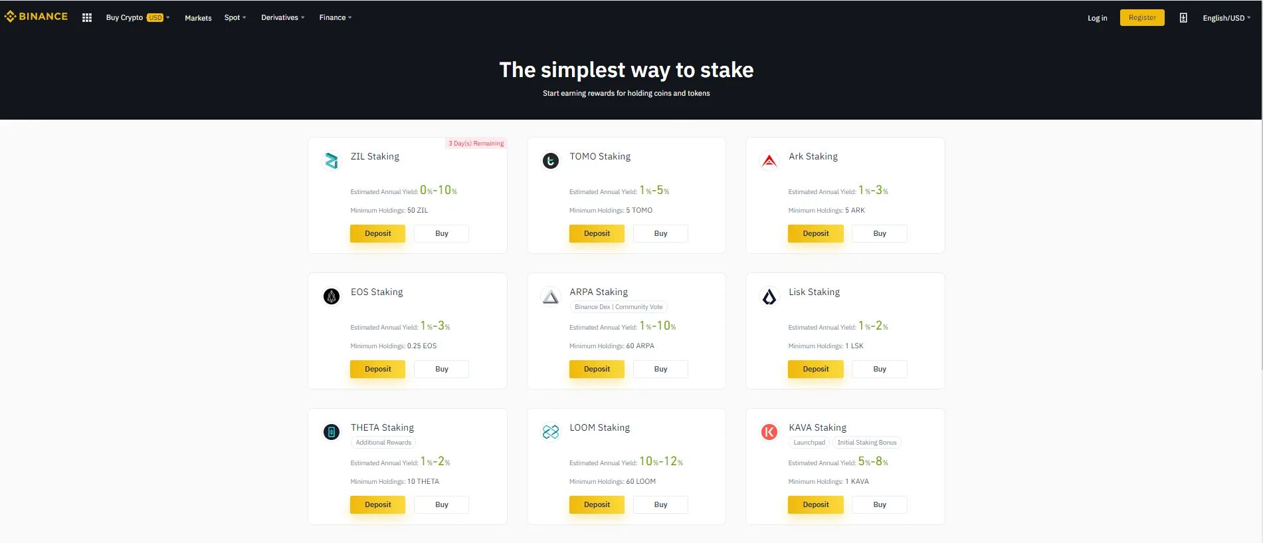Image resolution: width=1263 pixels, height=543 pixels.
Task: Click the Register button
Action: (x=1142, y=18)
